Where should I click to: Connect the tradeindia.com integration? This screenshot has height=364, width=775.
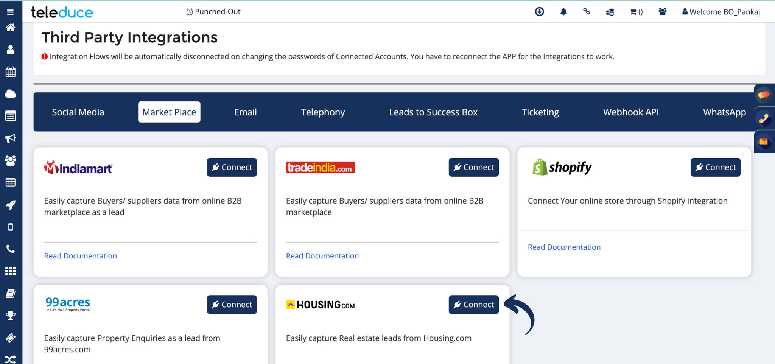click(x=474, y=167)
